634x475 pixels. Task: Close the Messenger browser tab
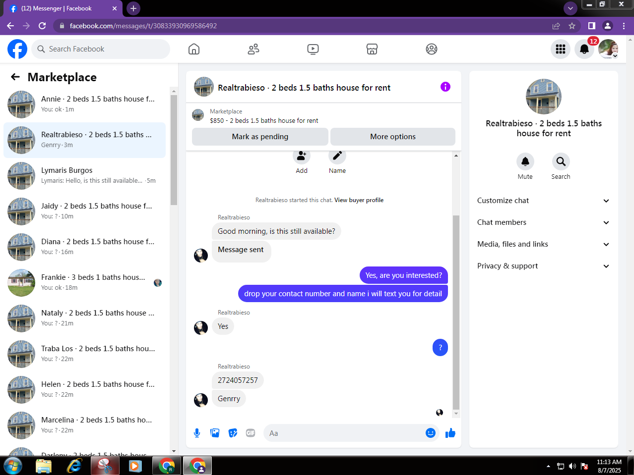coord(115,8)
